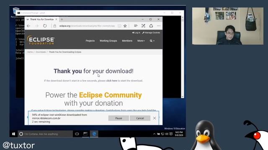Open the Members menu item
Screen dimensions: 268x150
127,41
